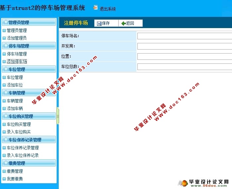232x189 pixels.
Task: Click the star icon beside 车位管理 header
Action: coord(5,69)
